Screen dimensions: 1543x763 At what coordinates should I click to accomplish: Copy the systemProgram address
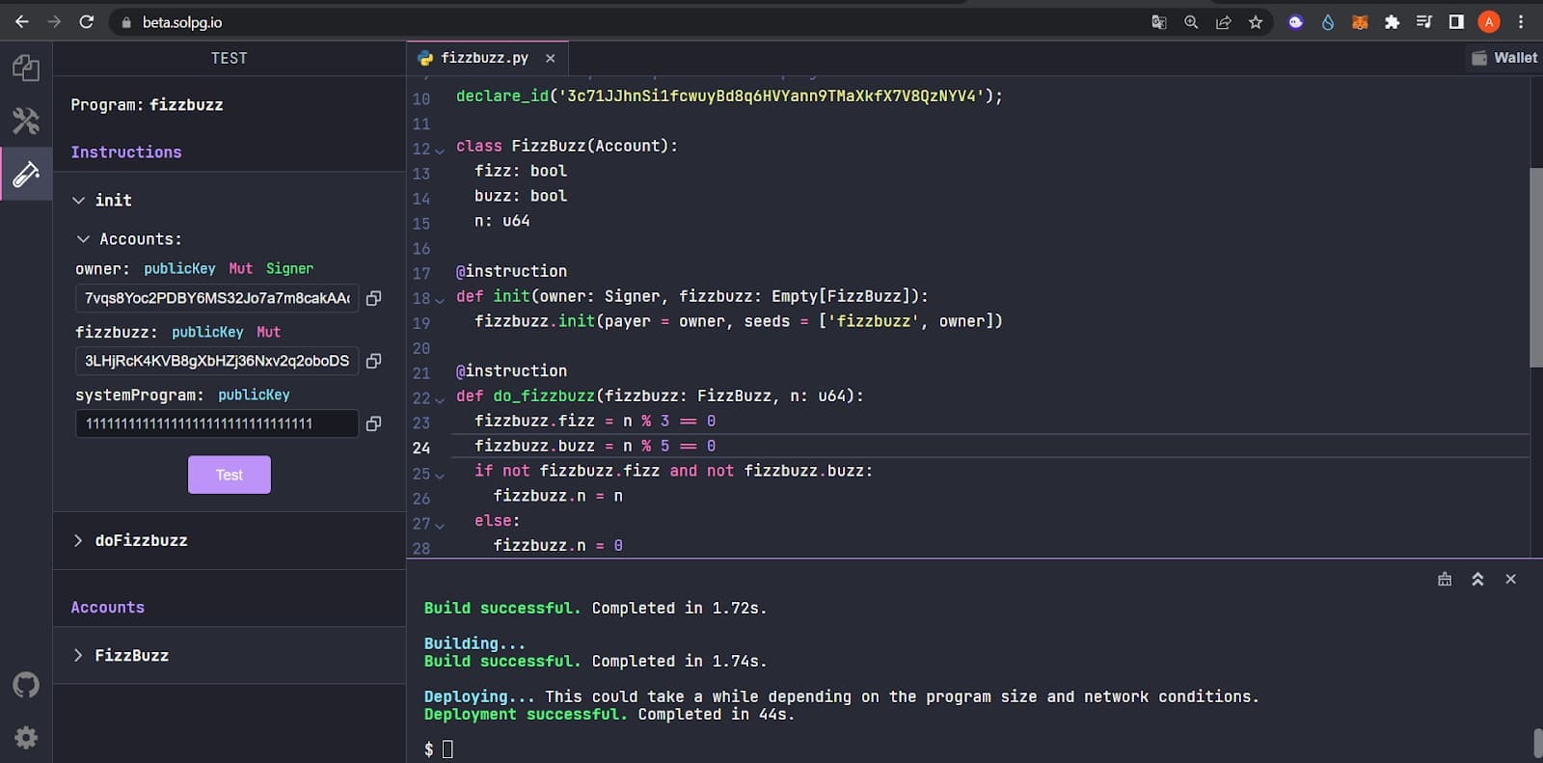(374, 423)
